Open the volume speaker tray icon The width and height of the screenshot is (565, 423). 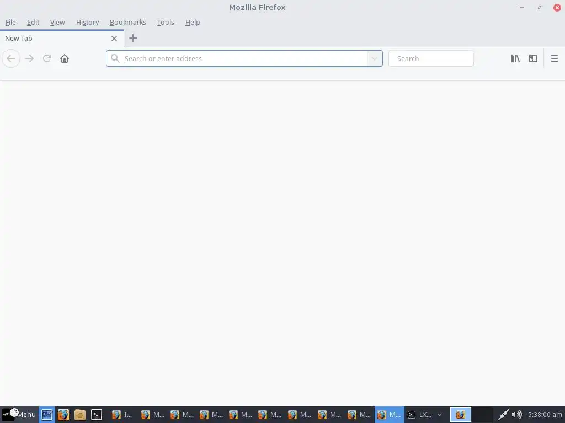(516, 415)
